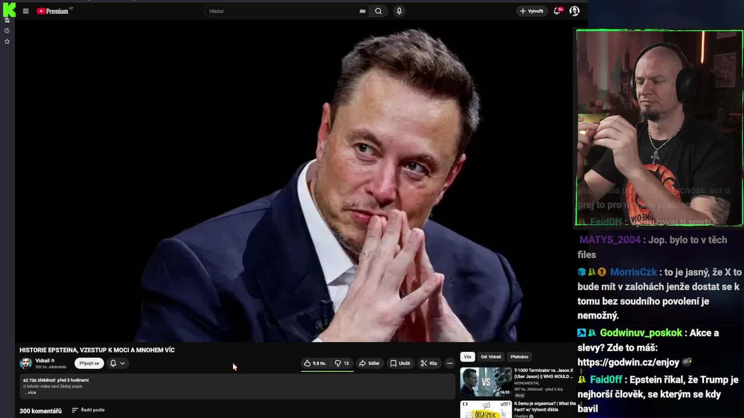Image resolution: width=744 pixels, height=418 pixels.
Task: Open the browser sidebar icon below Kick logo
Action: (x=7, y=20)
